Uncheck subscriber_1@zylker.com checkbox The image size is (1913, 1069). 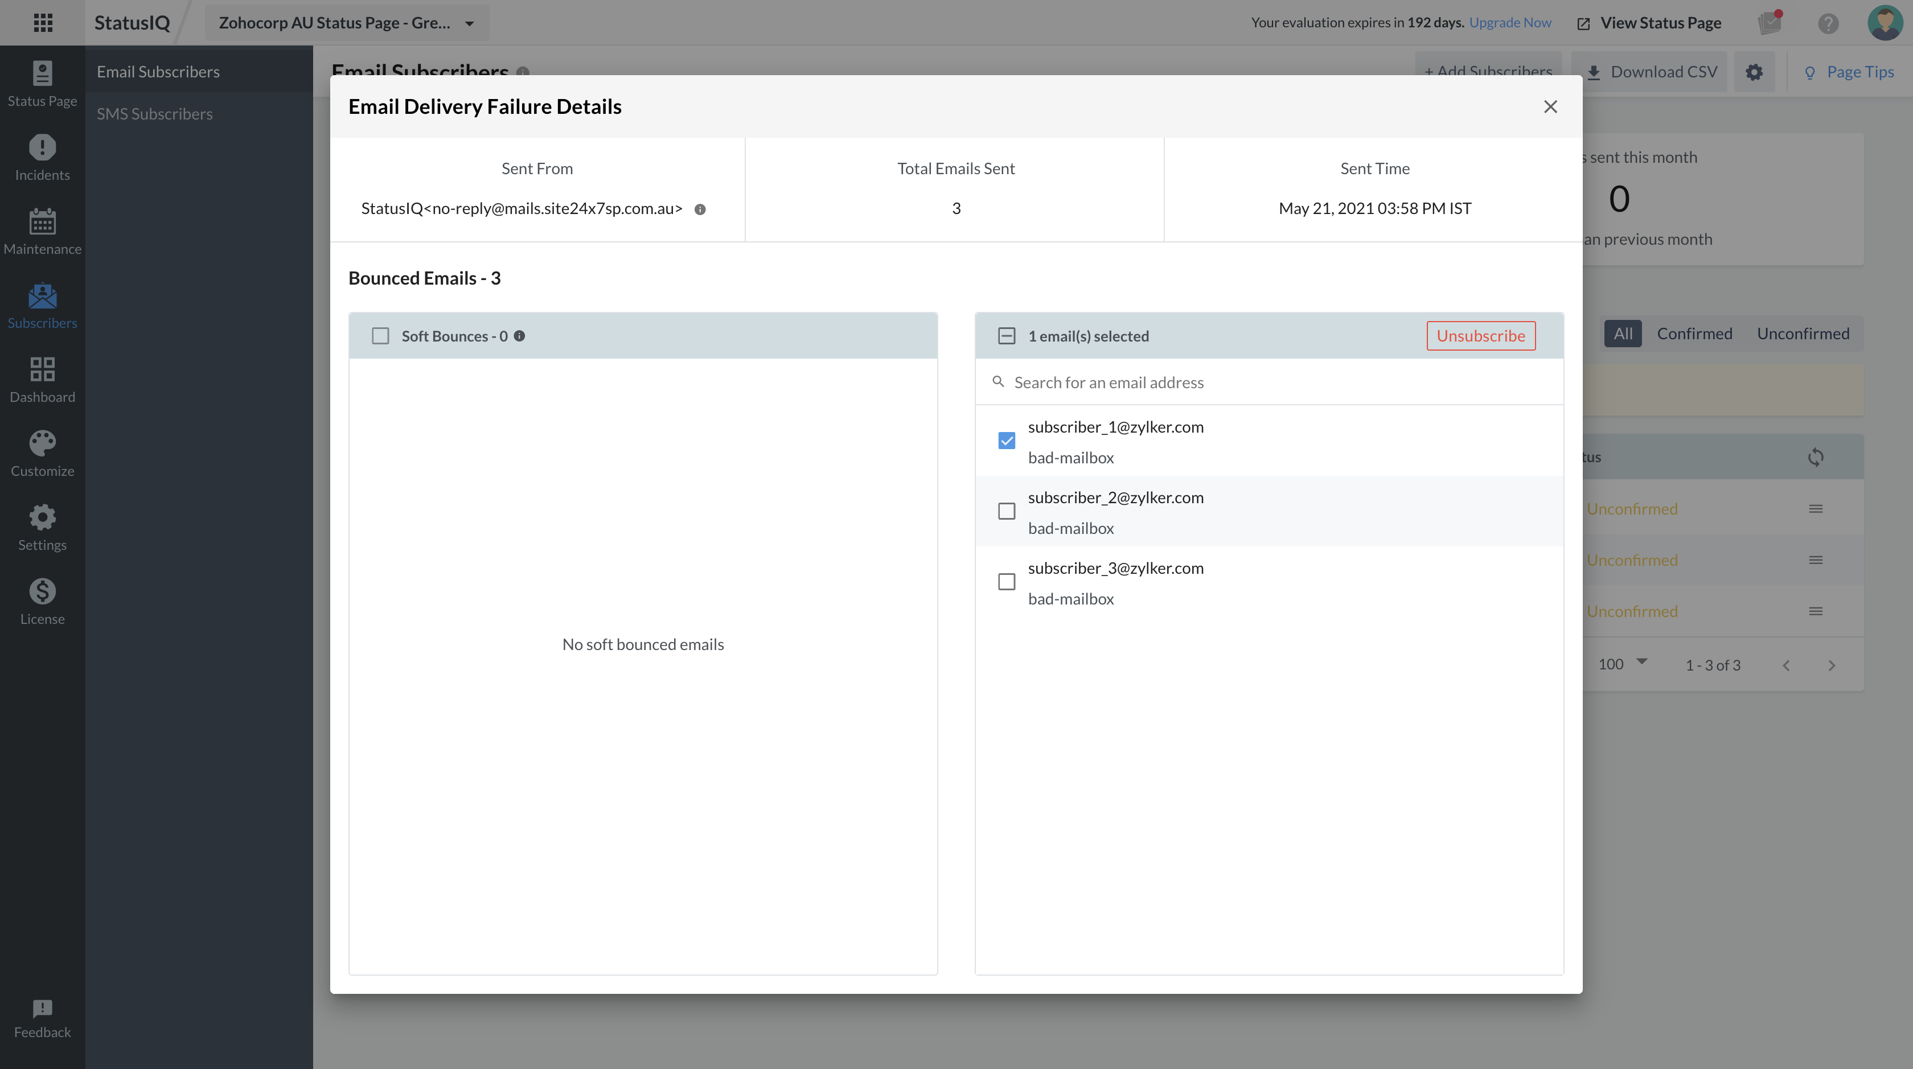pos(1006,441)
